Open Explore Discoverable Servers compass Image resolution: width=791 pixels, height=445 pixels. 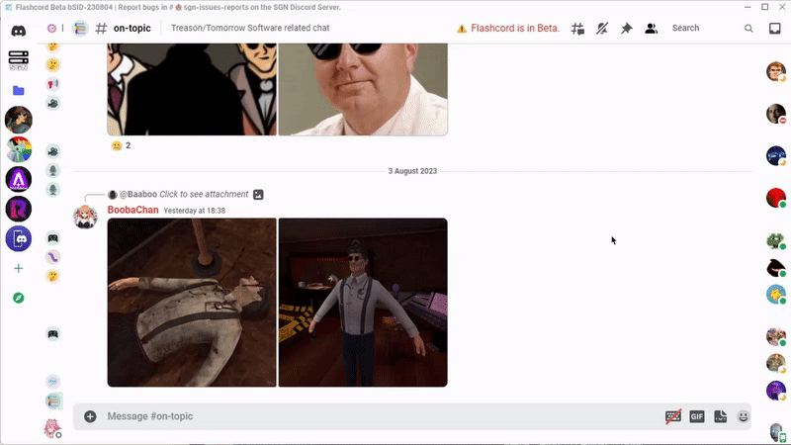pos(19,299)
